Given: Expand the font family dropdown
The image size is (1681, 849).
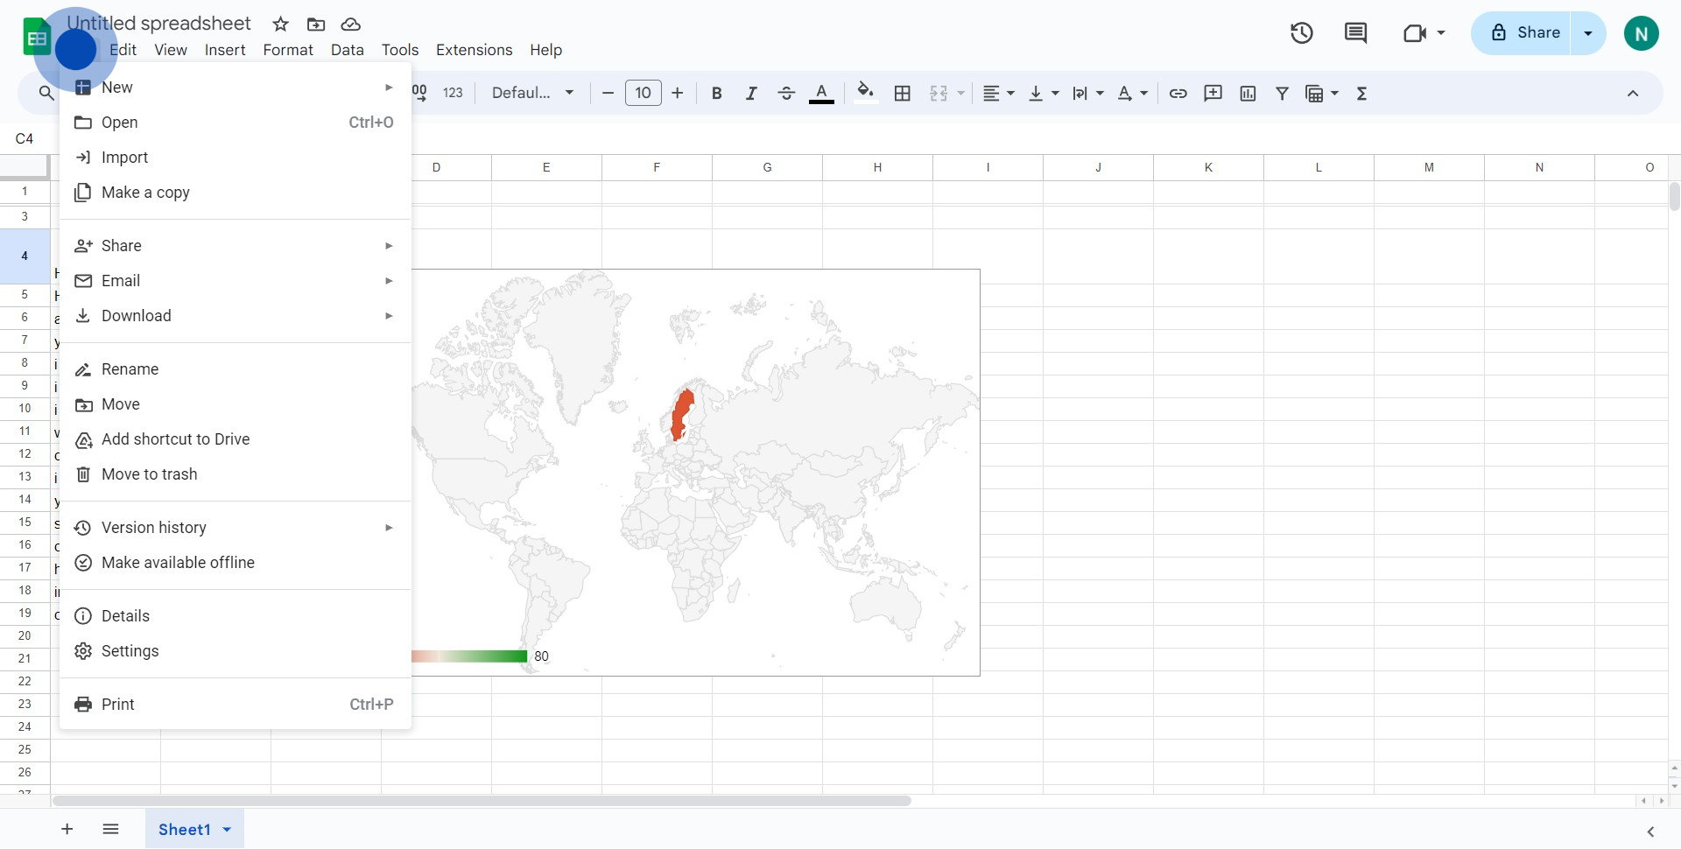Looking at the screenshot, I should (532, 94).
